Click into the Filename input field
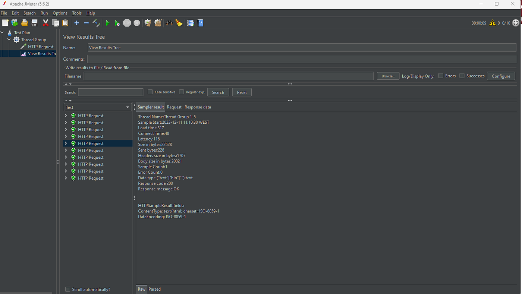This screenshot has height=294, width=522. (x=229, y=76)
